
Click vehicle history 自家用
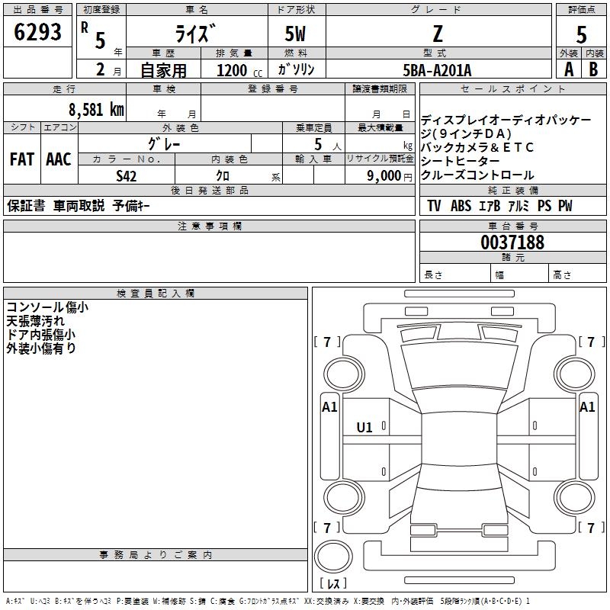pyautogui.click(x=163, y=70)
